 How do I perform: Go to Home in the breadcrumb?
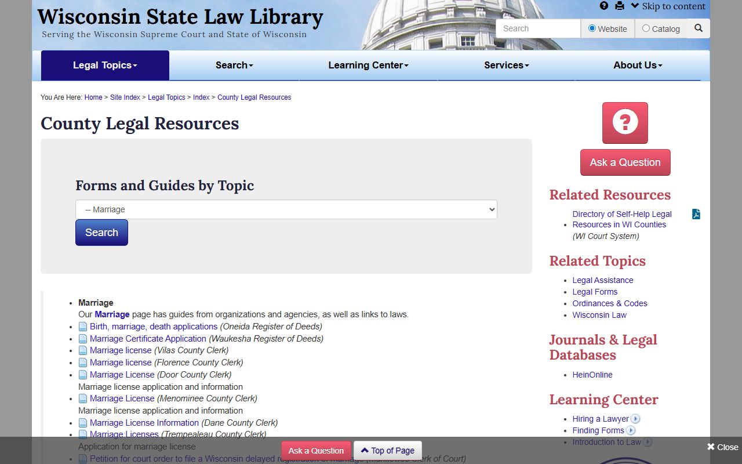point(93,97)
